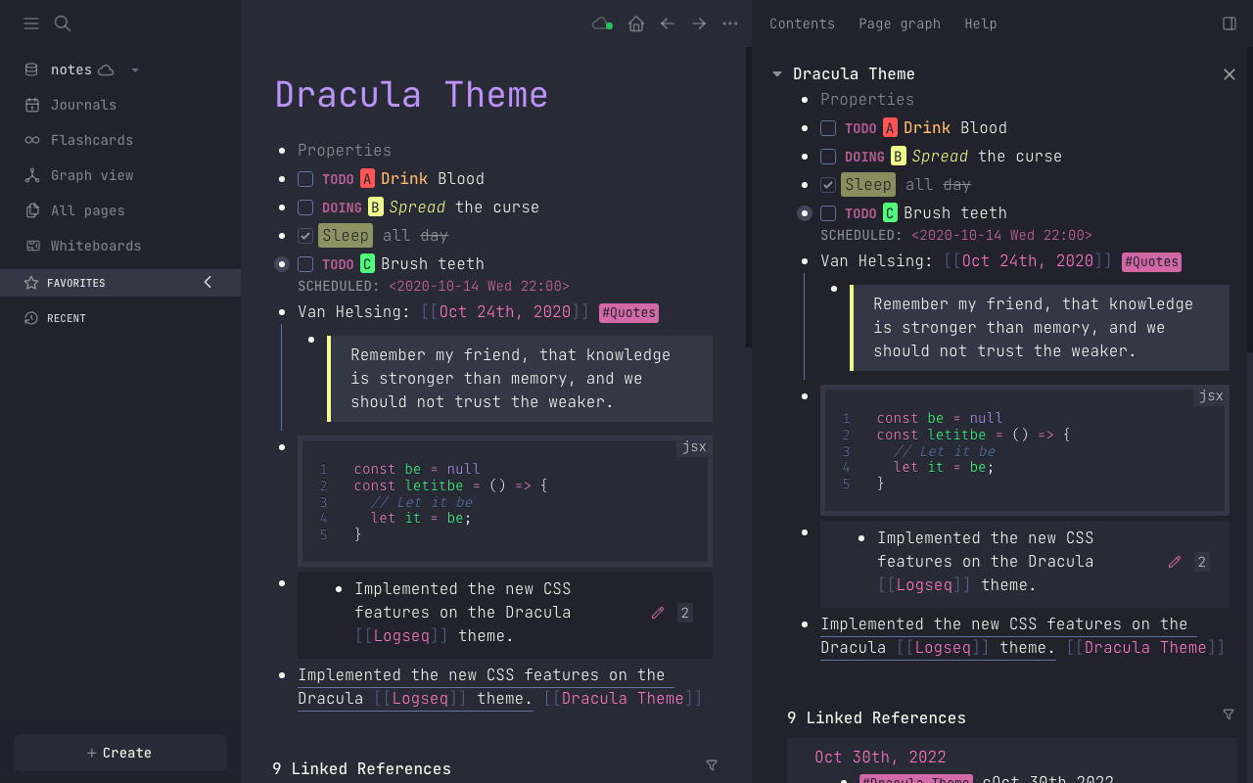Image resolution: width=1253 pixels, height=783 pixels.
Task: Open the Help tab
Action: click(x=980, y=23)
